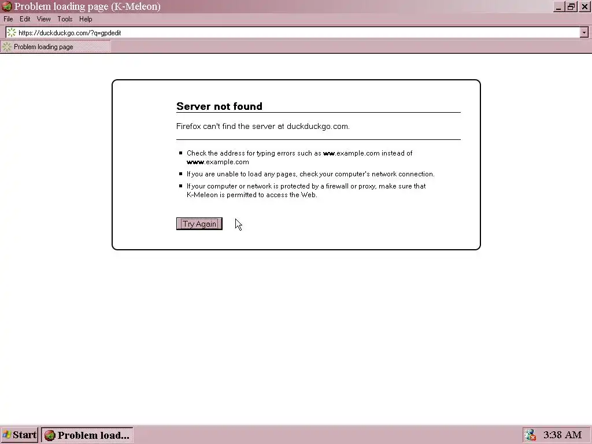Click the K-Meleon icon in title bar

[7, 6]
